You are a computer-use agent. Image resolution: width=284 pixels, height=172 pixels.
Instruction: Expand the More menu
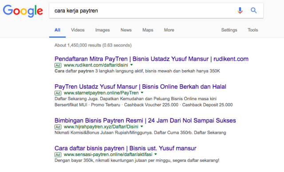[x=169, y=30]
